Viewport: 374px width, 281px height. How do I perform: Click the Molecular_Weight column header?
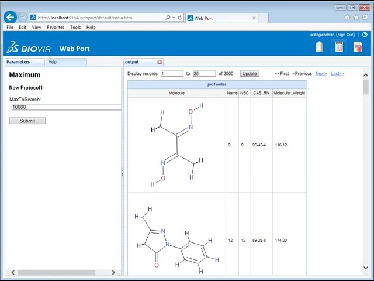pyautogui.click(x=289, y=93)
